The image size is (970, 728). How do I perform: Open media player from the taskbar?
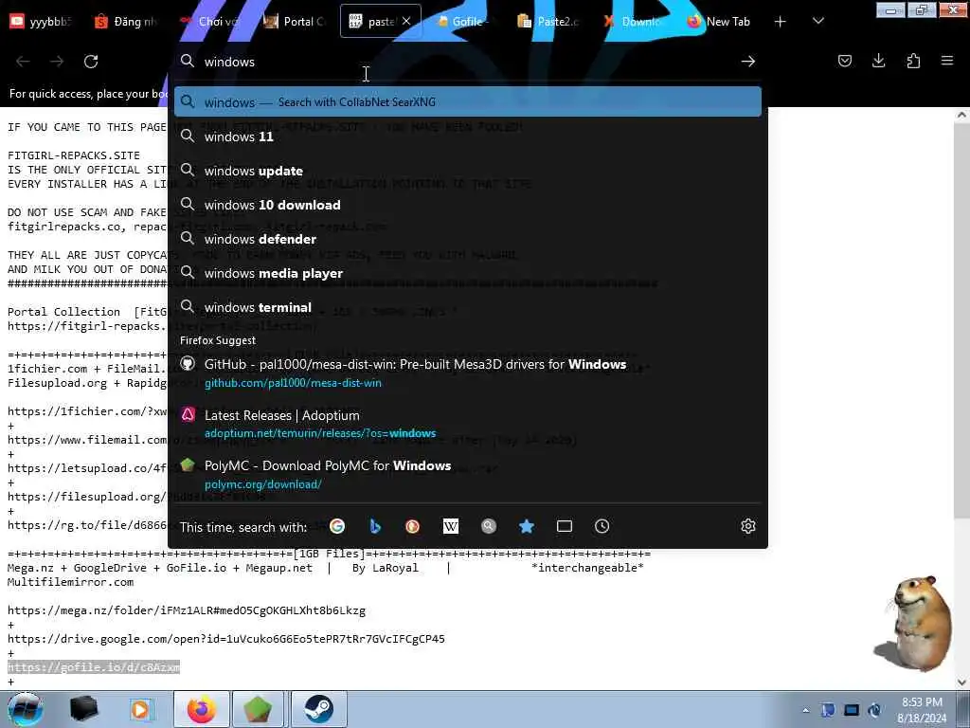pyautogui.click(x=140, y=709)
